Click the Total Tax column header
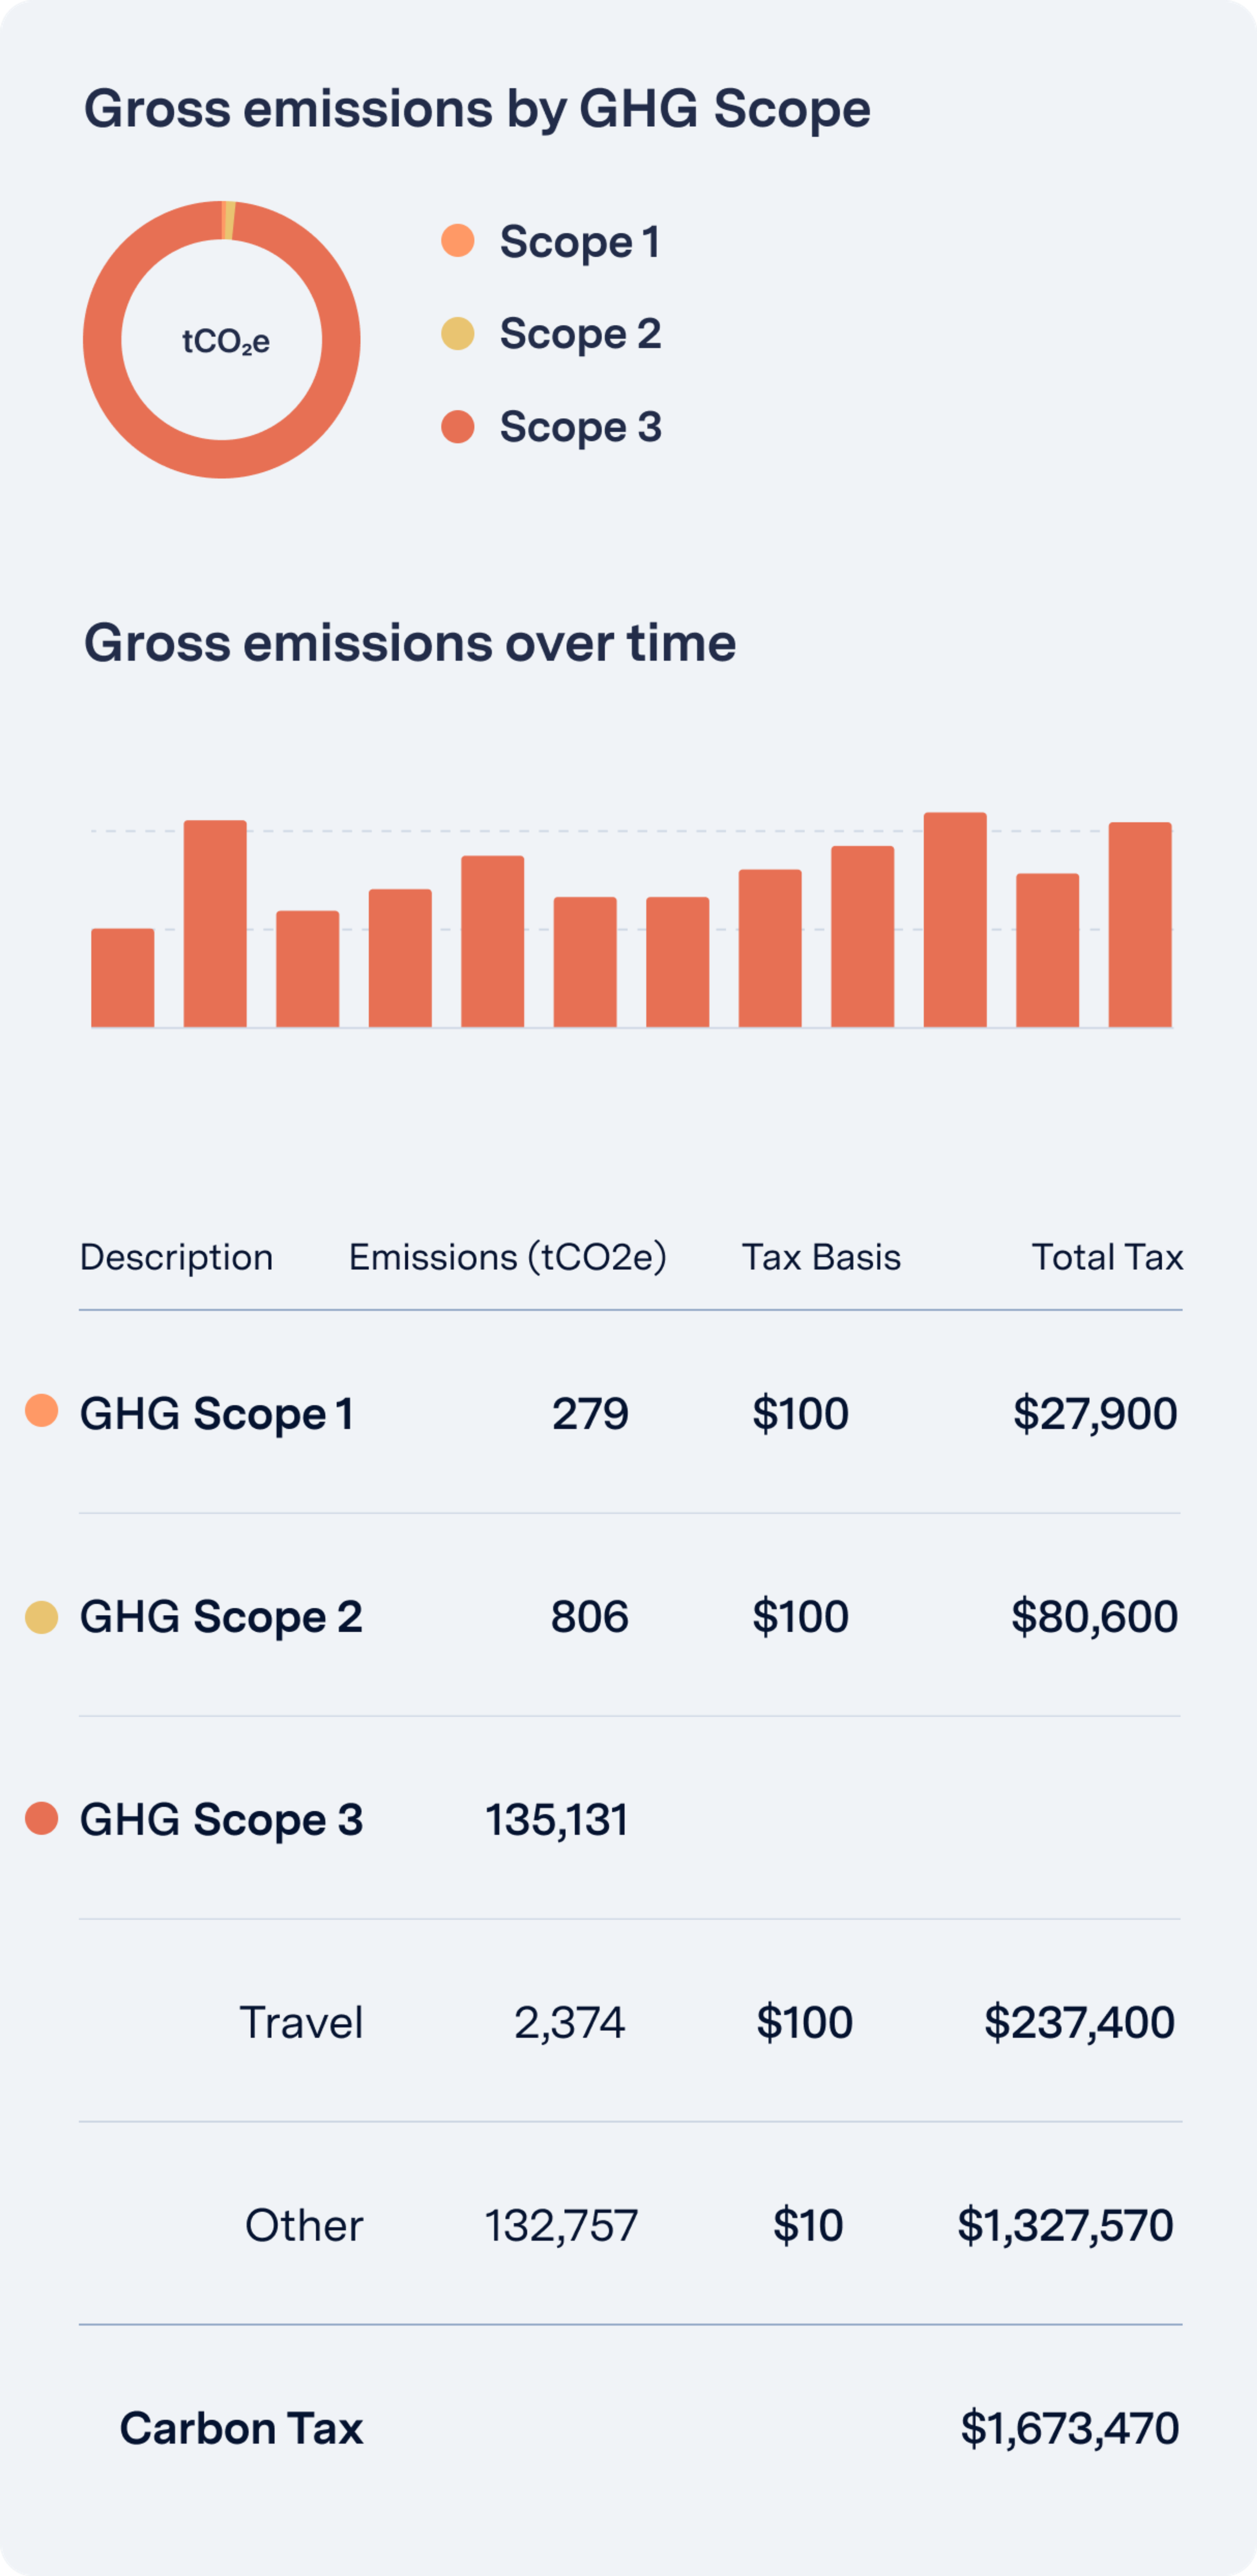 pos(1107,1257)
